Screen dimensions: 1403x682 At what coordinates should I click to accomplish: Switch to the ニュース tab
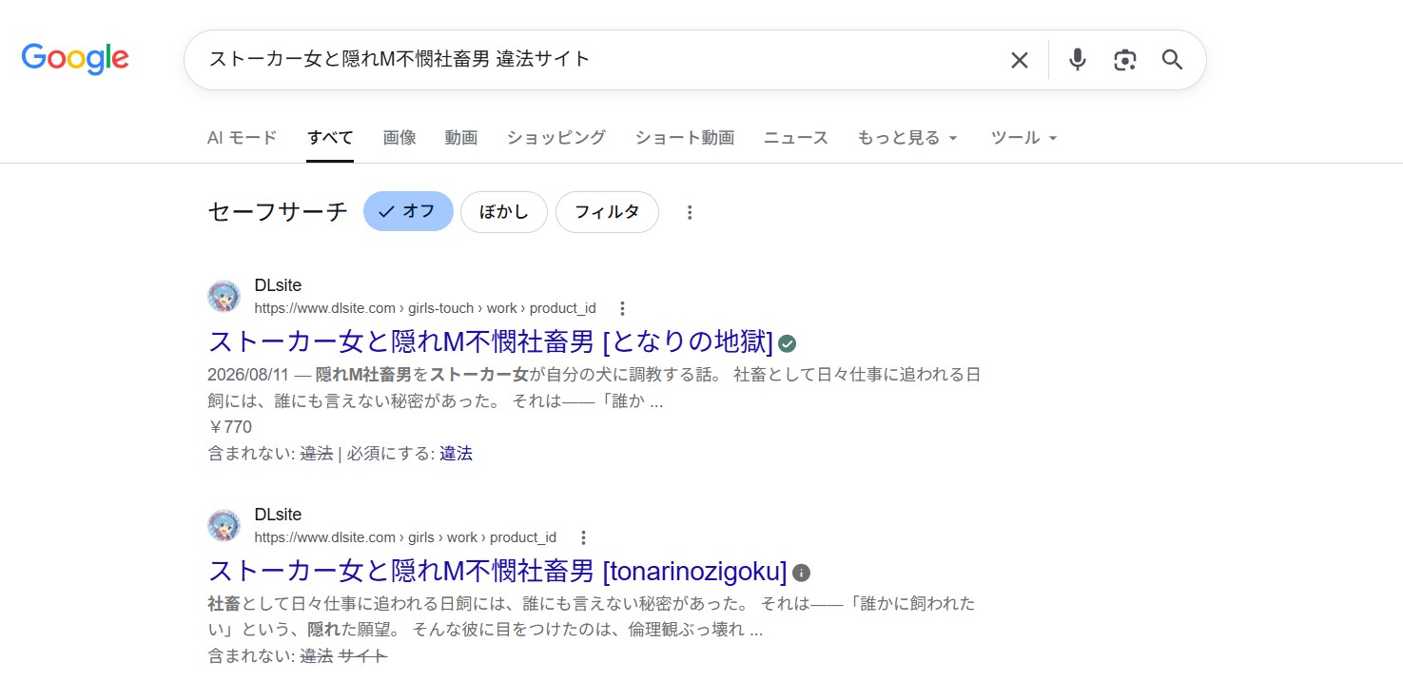click(x=796, y=138)
